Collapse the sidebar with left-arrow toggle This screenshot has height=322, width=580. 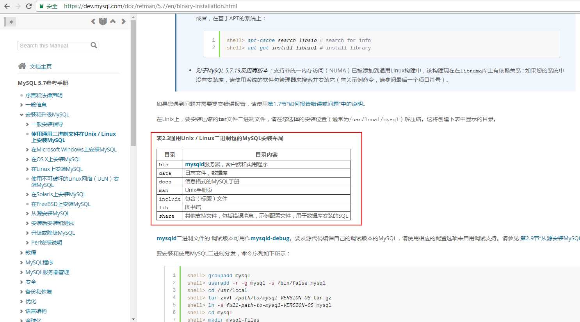[10, 22]
